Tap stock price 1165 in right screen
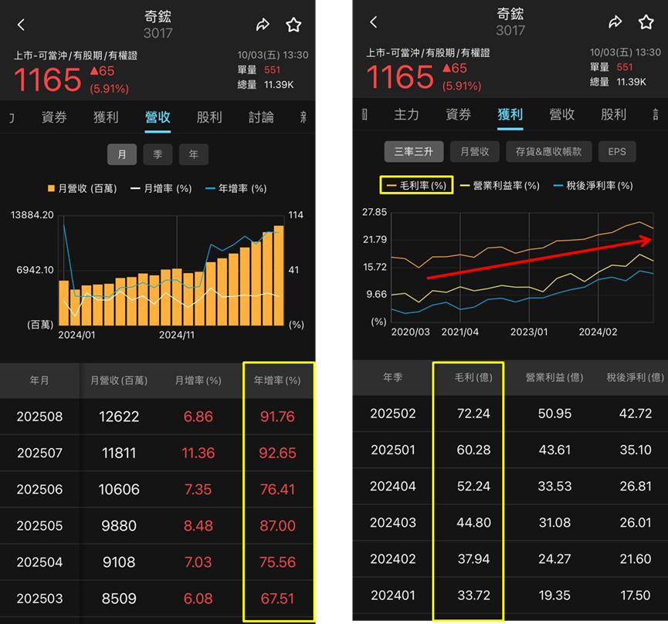The width and height of the screenshot is (668, 624). [400, 77]
